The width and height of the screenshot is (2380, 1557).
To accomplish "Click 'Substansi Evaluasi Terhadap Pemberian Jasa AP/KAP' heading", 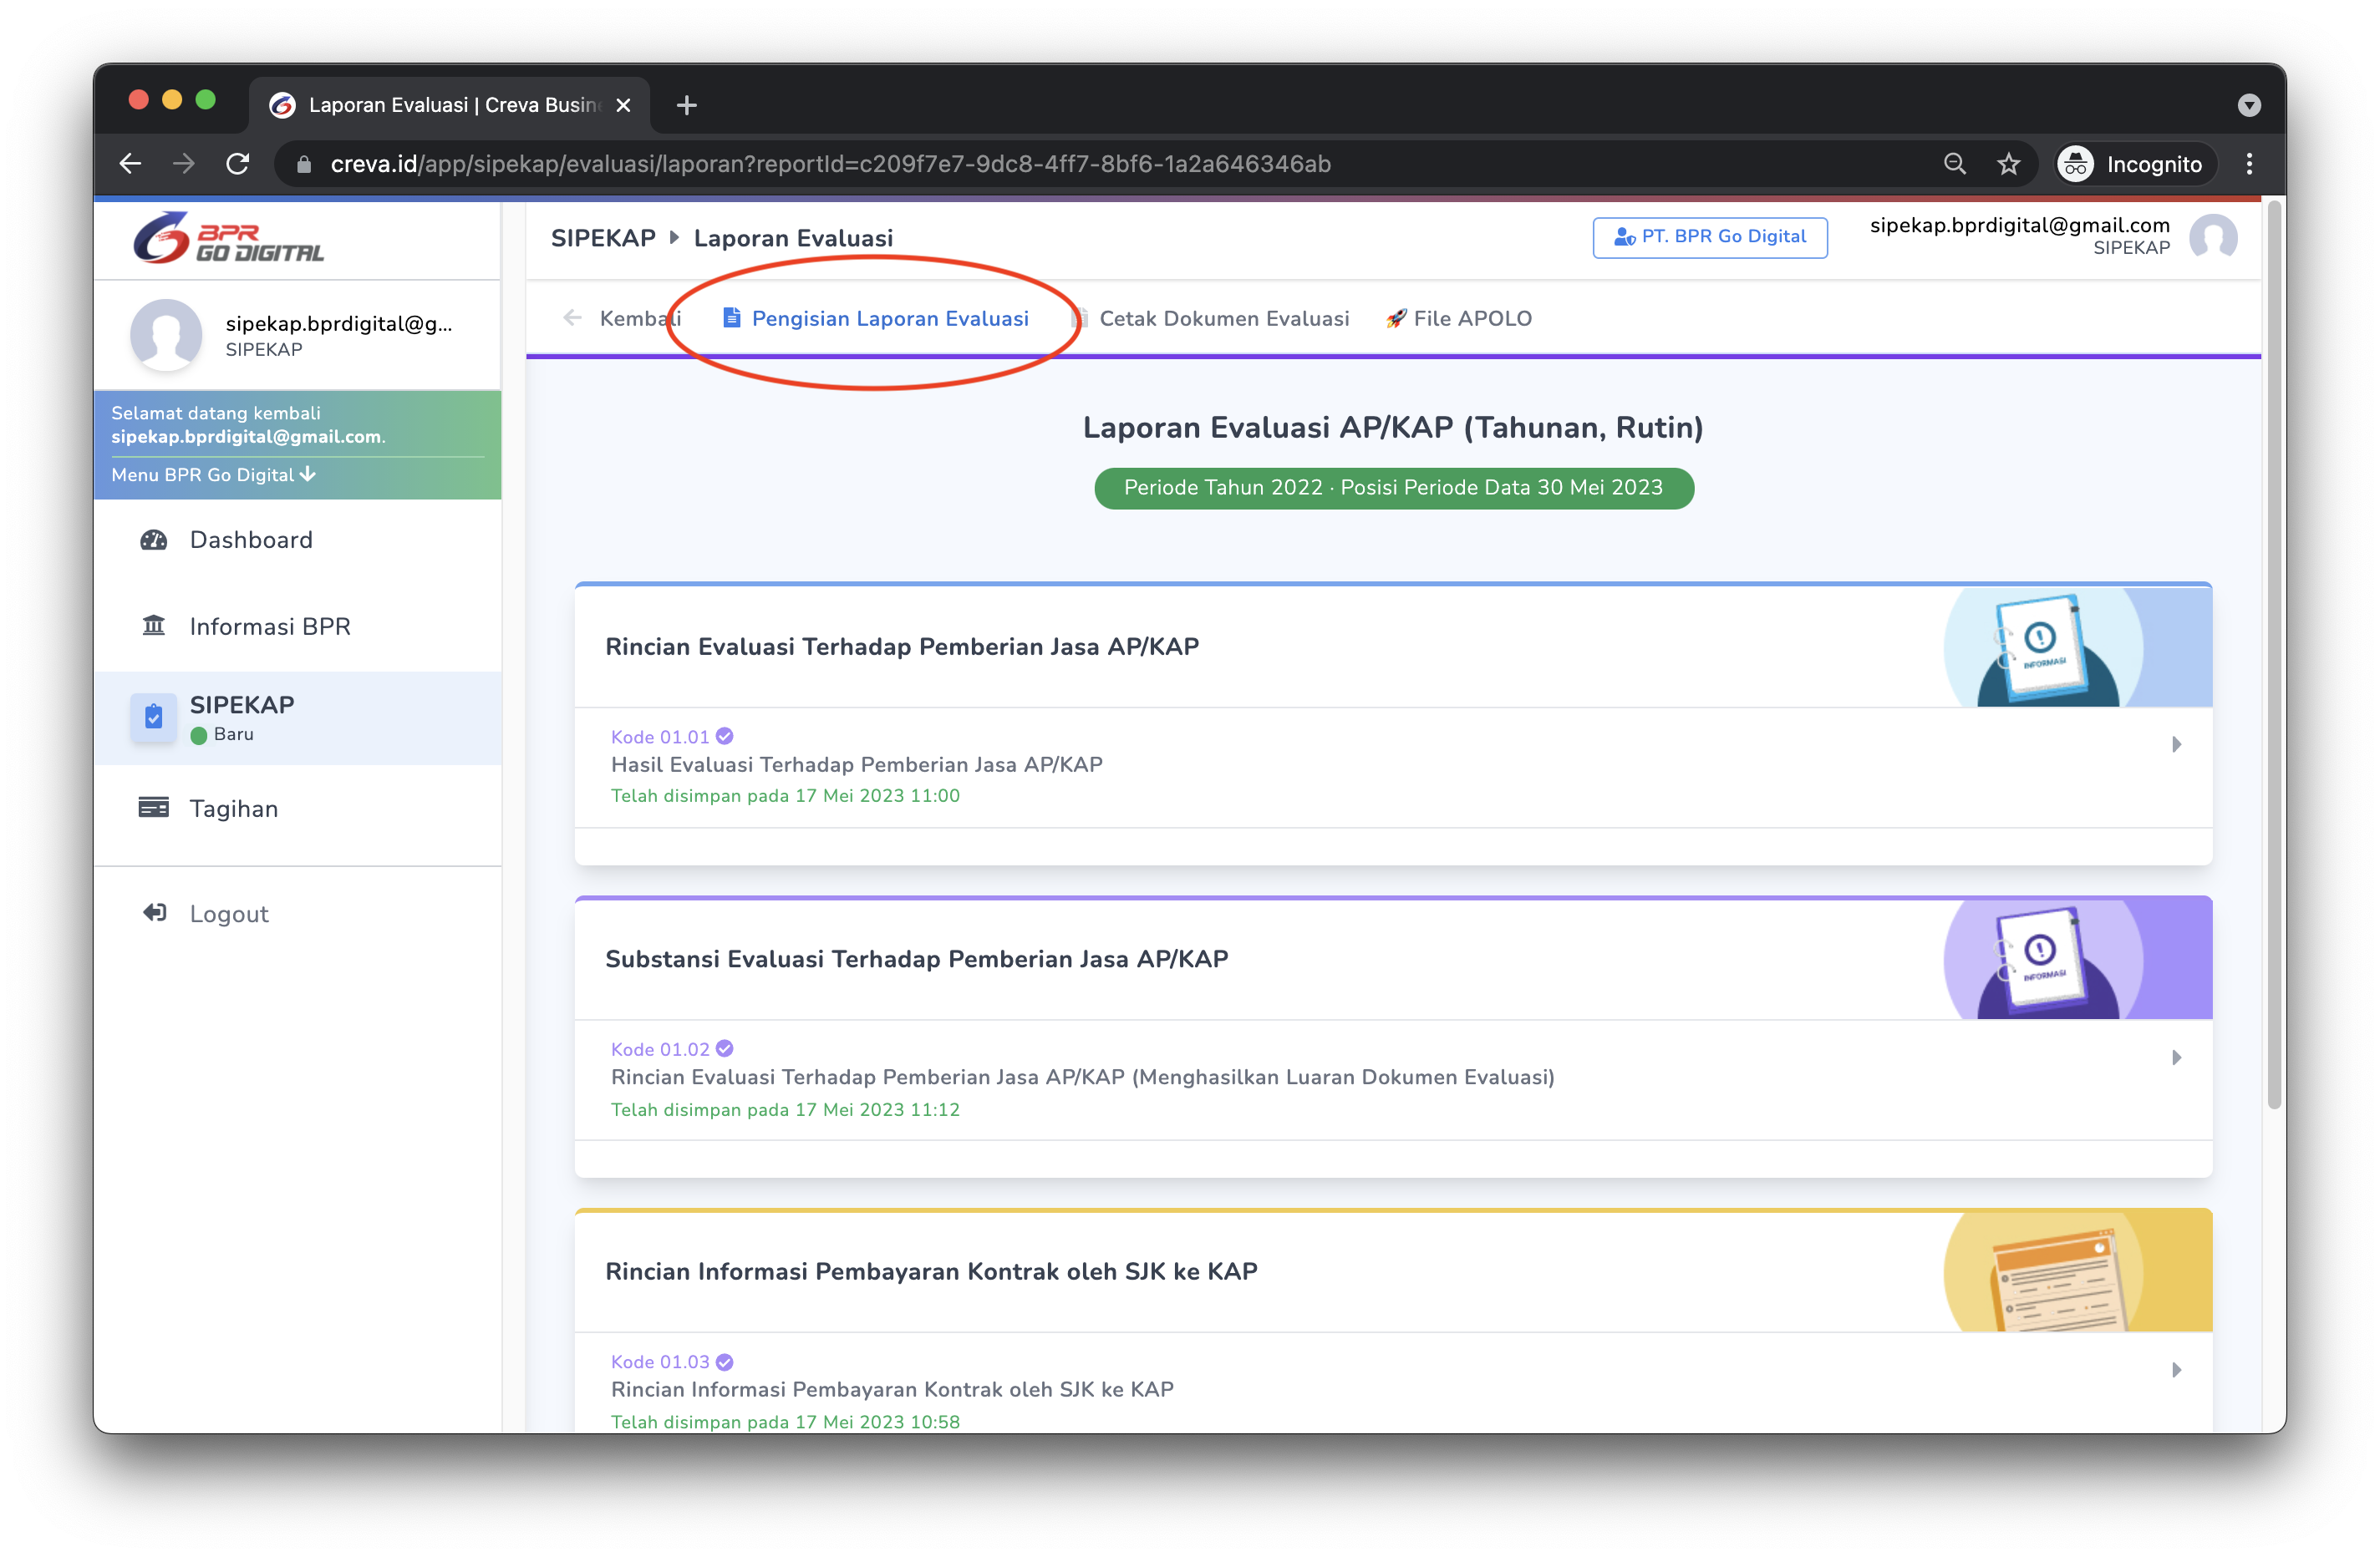I will tap(916, 960).
